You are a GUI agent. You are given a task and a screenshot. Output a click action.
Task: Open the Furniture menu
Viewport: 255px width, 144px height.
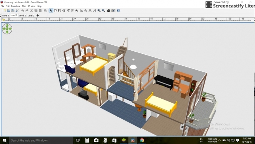point(16,6)
